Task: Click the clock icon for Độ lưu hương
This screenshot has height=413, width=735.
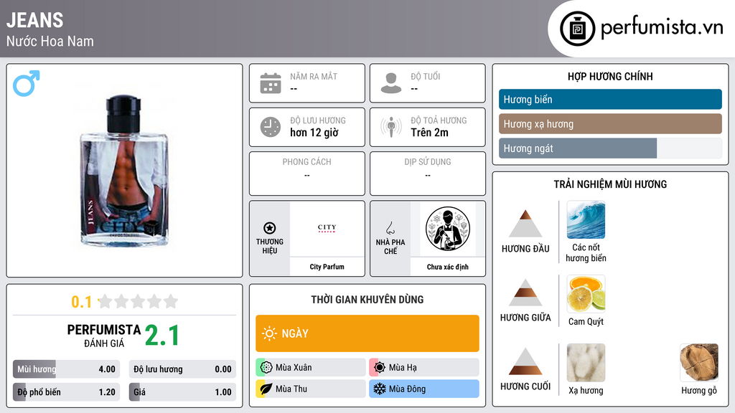Action: click(x=271, y=127)
